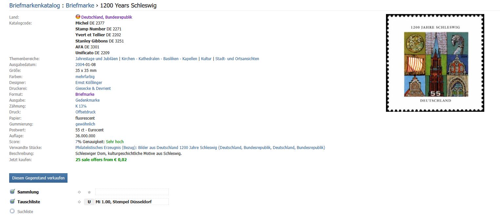The image size is (500, 217).
Task: Check the Suchliste checkbox
Action: point(12,211)
